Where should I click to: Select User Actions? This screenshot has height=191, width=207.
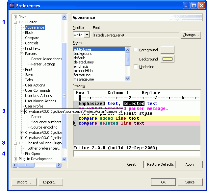(x=35, y=85)
